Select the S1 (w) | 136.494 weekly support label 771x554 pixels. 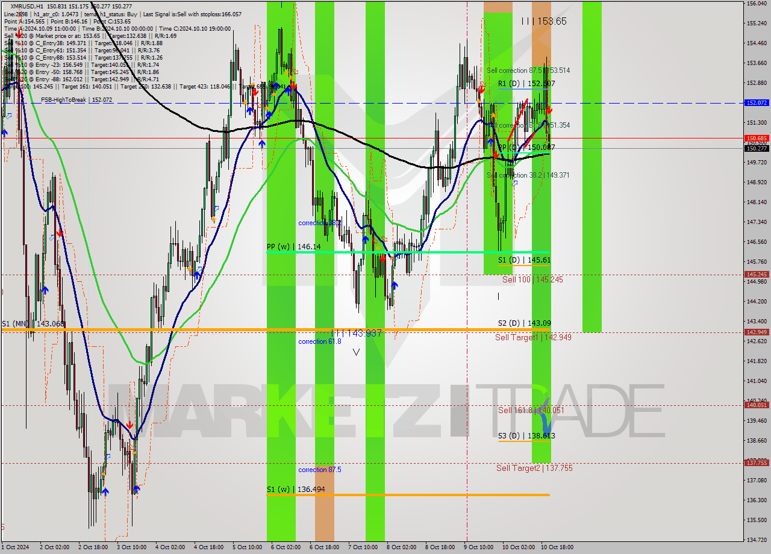pos(296,490)
